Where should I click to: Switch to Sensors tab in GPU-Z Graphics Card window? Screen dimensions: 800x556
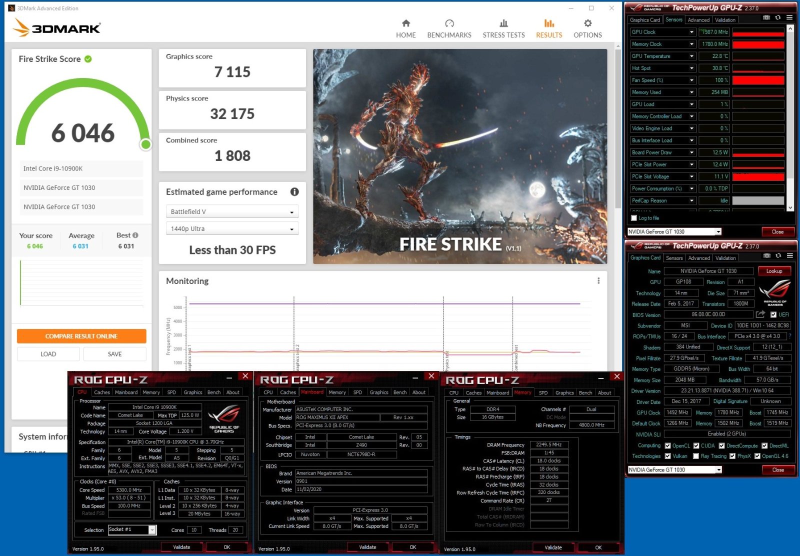pos(674,258)
